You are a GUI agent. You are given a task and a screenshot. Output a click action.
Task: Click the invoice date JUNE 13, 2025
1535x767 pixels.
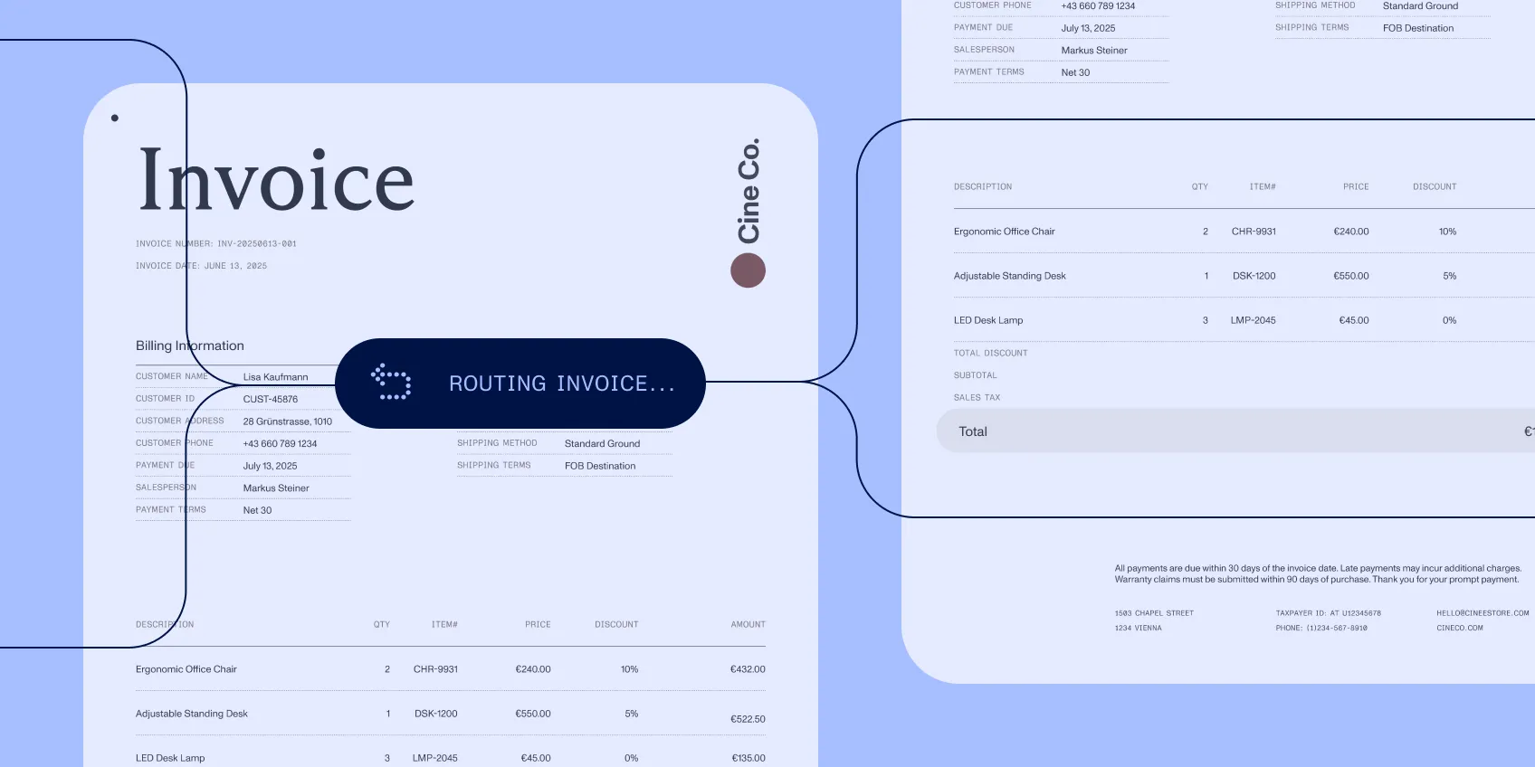pos(201,266)
